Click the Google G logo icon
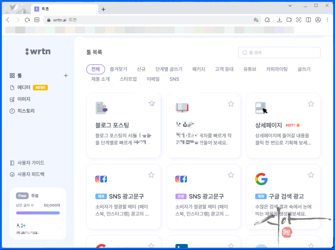335x250 pixels. (261, 179)
